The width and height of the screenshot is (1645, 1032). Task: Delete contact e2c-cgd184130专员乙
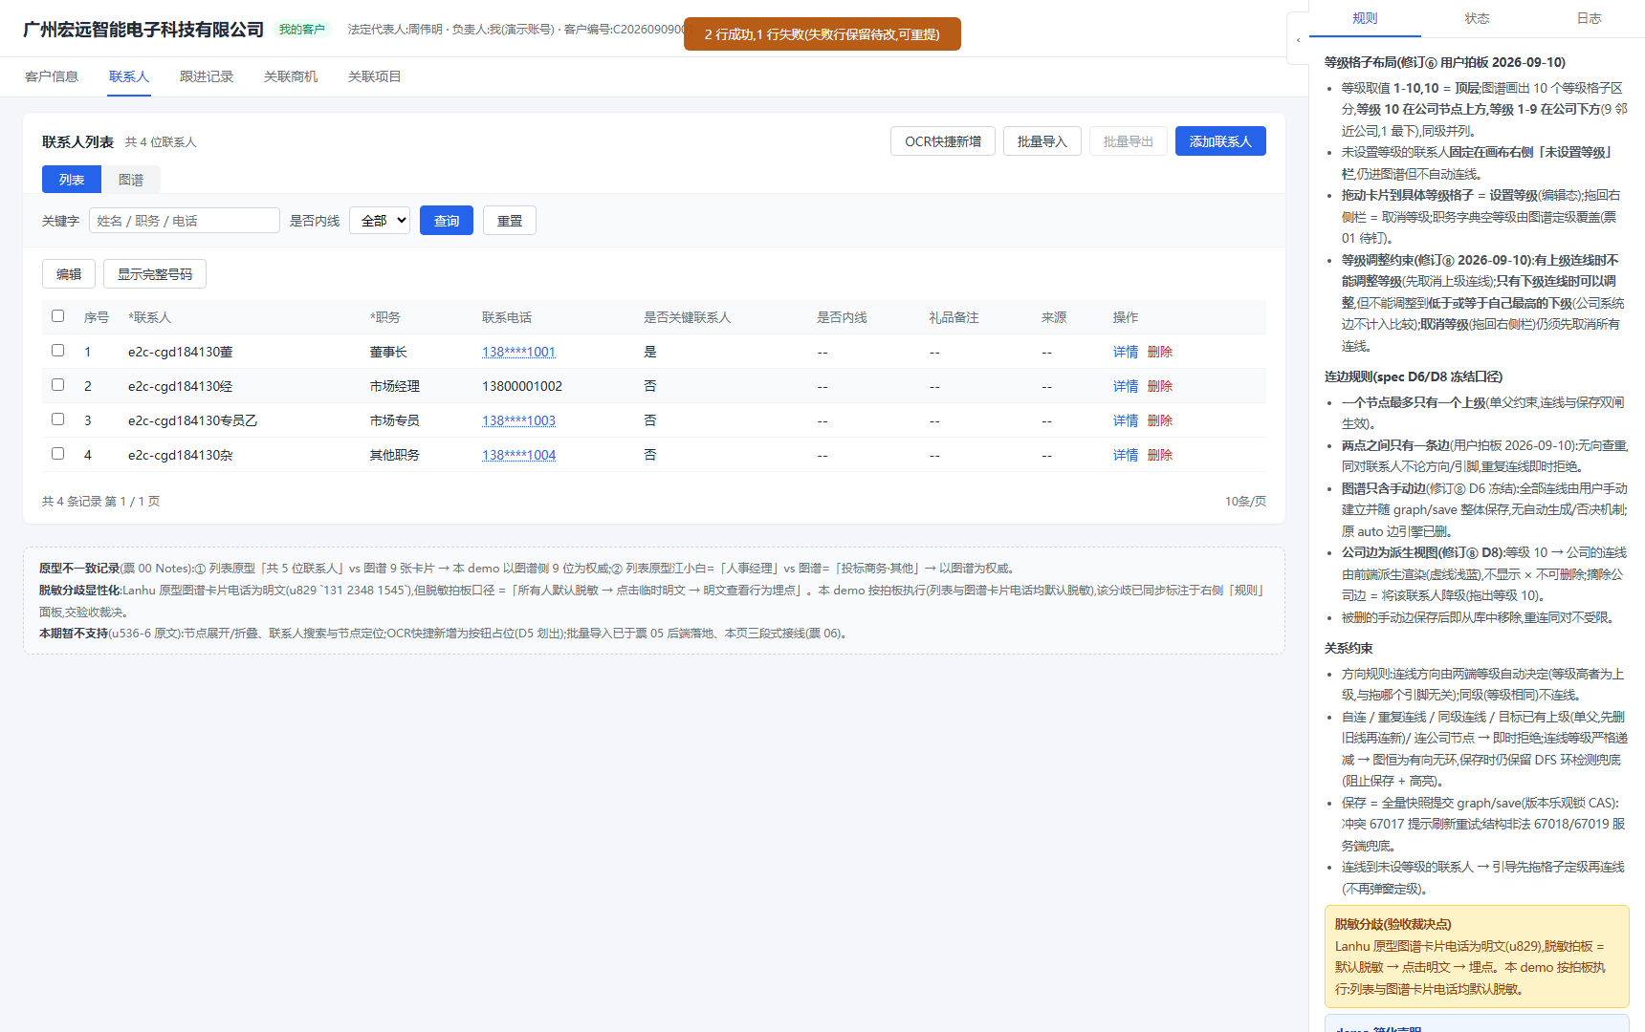[x=1160, y=420]
